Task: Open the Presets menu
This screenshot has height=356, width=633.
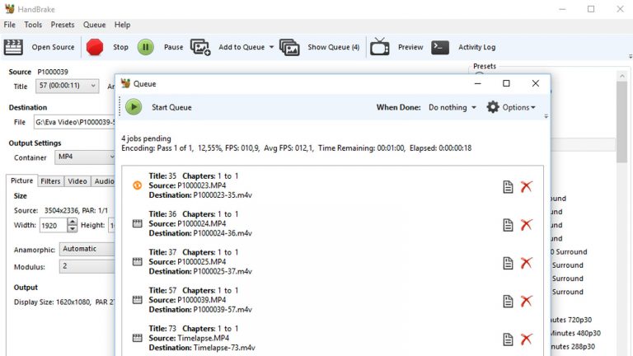Action: point(63,25)
